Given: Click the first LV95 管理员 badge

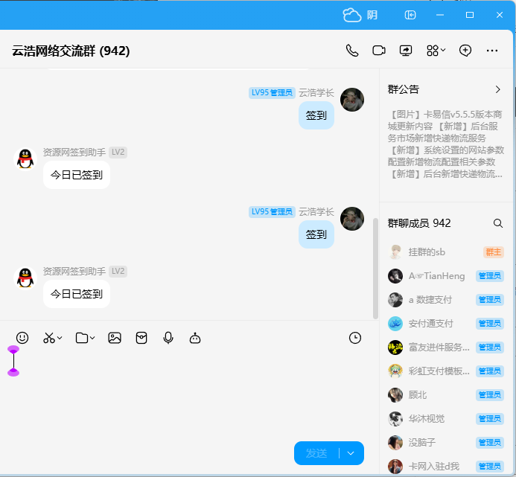Looking at the screenshot, I should [x=272, y=93].
